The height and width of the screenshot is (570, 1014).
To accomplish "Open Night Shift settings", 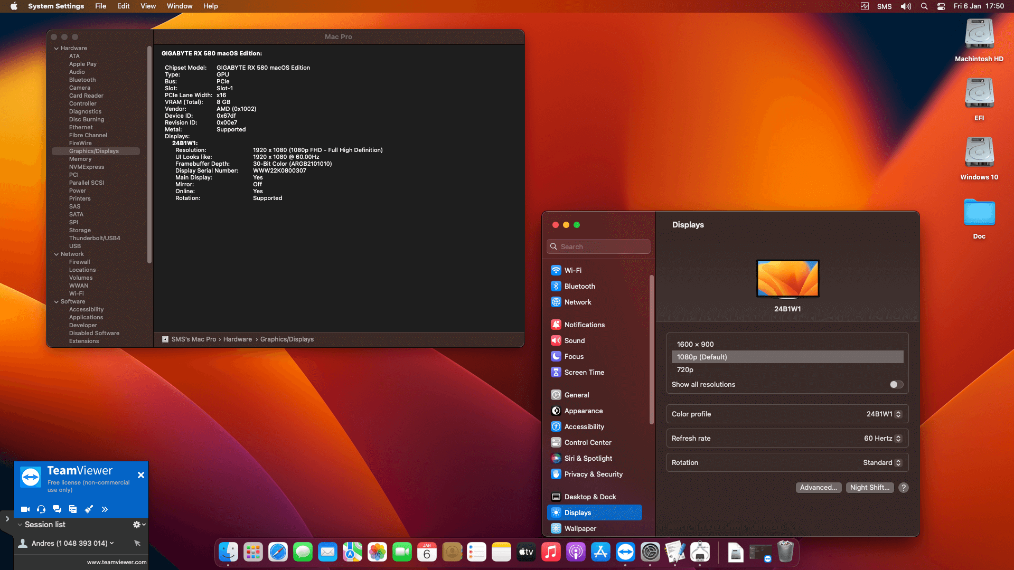I will (x=869, y=487).
